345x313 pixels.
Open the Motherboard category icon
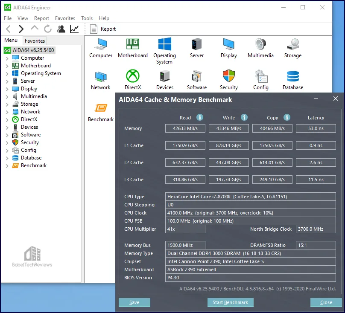coord(133,48)
